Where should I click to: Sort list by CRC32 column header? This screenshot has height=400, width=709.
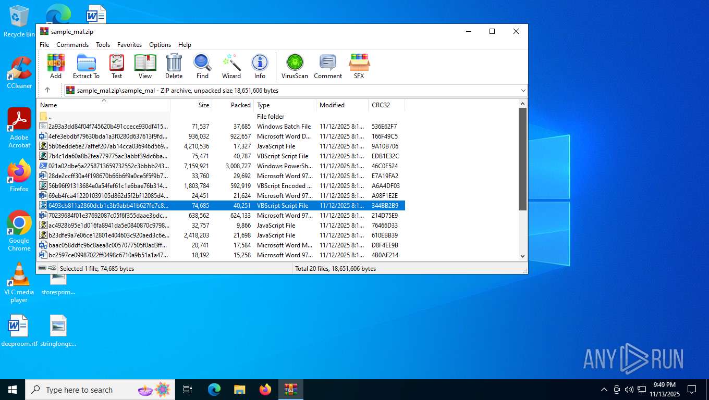point(386,105)
